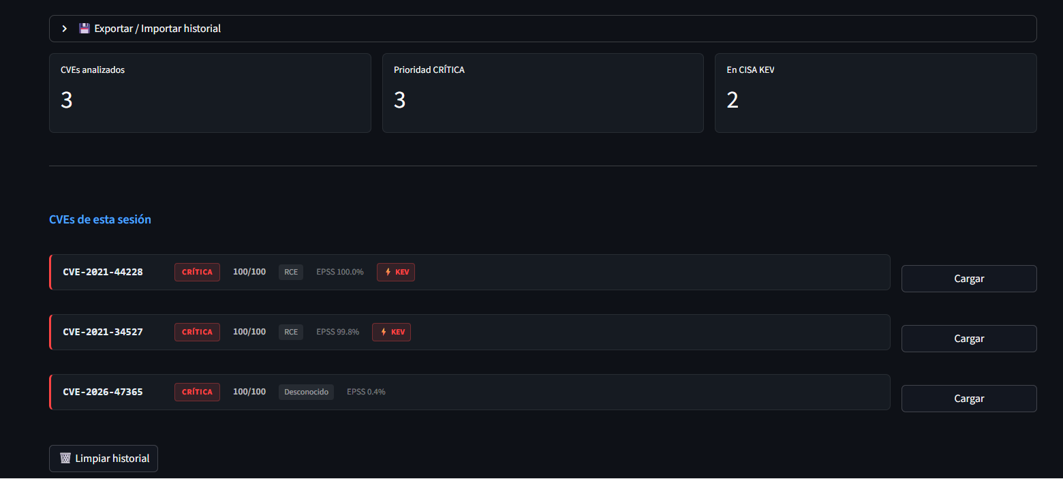Click the chevron arrow beside Exportar / Importar
The width and height of the screenshot is (1063, 479).
[x=65, y=29]
